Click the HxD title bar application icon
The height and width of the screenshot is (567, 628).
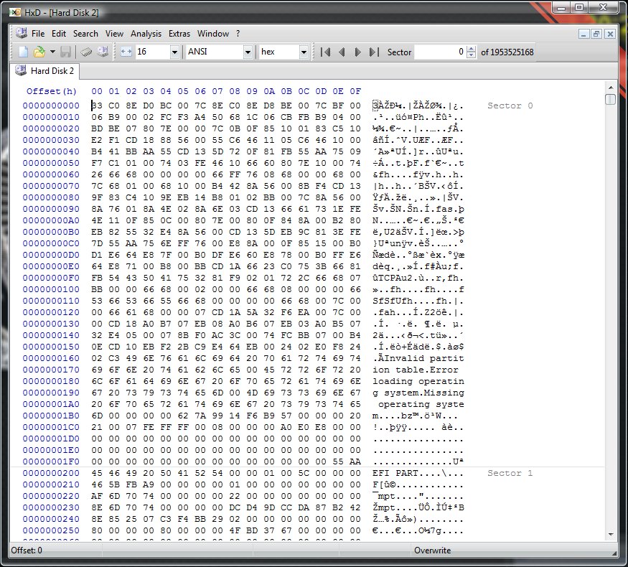coord(15,13)
